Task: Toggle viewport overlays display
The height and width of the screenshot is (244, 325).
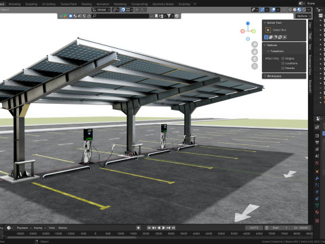Action: (x=273, y=9)
